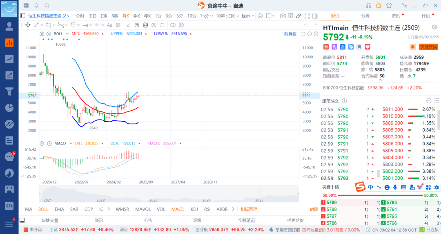
Task: Select the chart drawing pencil icon
Action: click(x=298, y=16)
